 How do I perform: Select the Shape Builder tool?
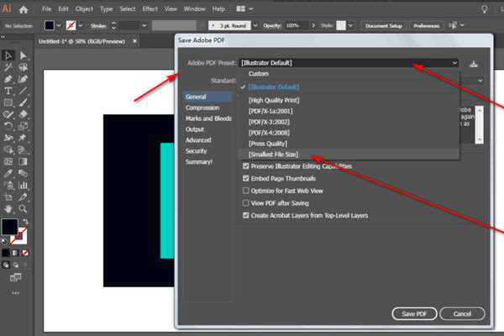tap(8, 150)
